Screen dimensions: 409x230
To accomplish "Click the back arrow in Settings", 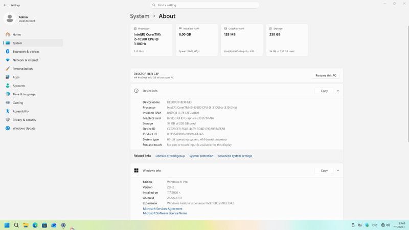I will point(5,5).
